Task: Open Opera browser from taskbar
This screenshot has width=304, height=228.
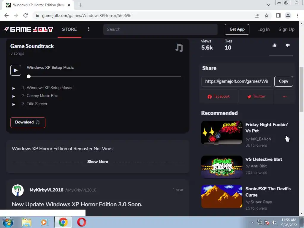Action: 82,222
